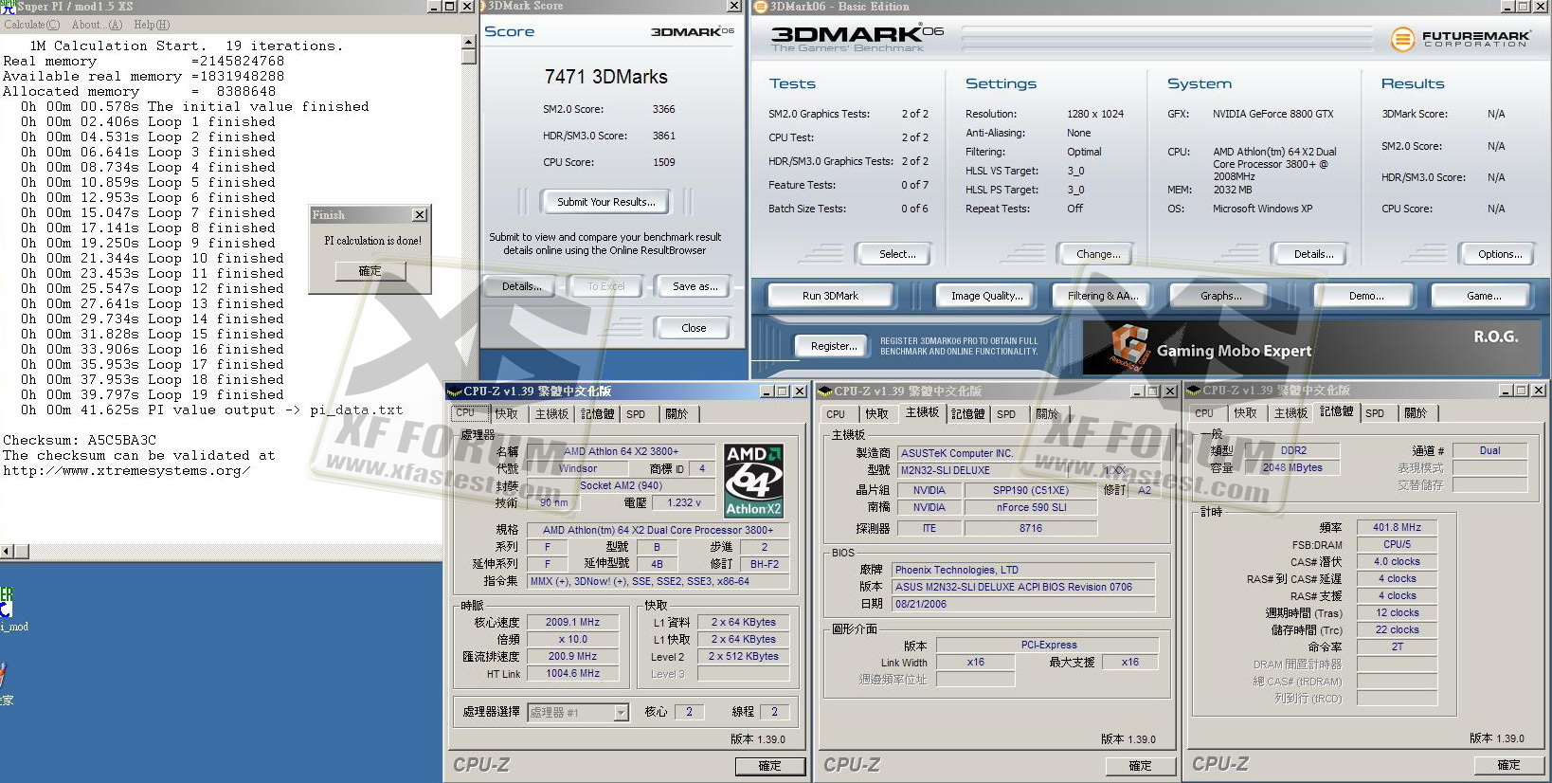The height and width of the screenshot is (783, 1552).
Task: Click the DDR2 memory type field
Action: [1293, 450]
